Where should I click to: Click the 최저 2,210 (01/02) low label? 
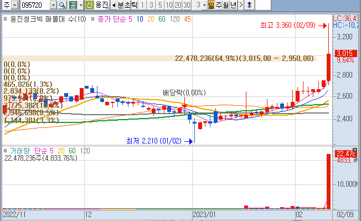154,141
